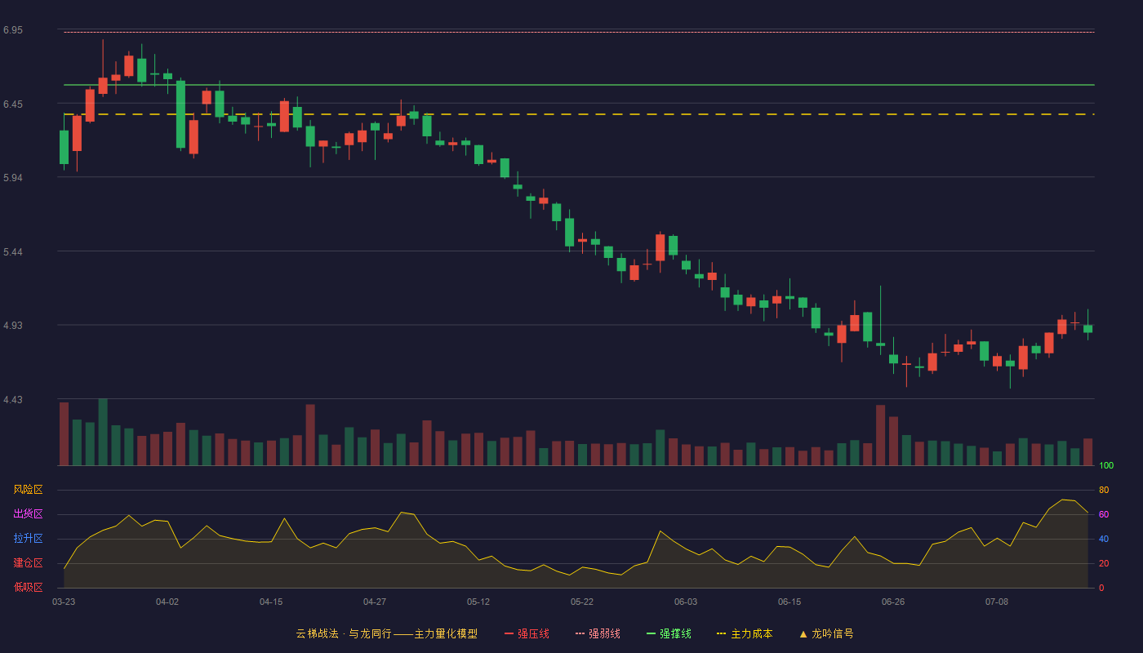The image size is (1143, 653).
Task: Click the 04-02 date label
Action: [x=167, y=602]
